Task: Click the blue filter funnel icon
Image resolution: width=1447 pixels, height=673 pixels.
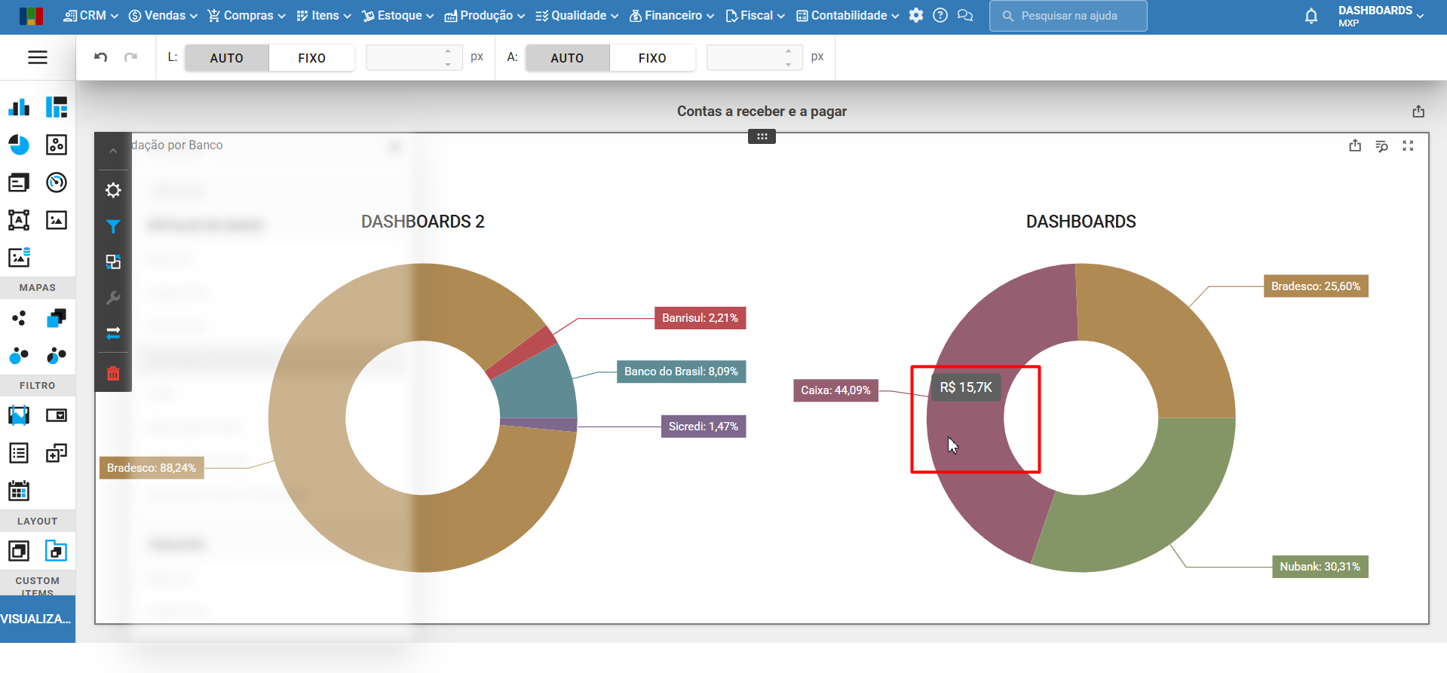Action: point(113,226)
